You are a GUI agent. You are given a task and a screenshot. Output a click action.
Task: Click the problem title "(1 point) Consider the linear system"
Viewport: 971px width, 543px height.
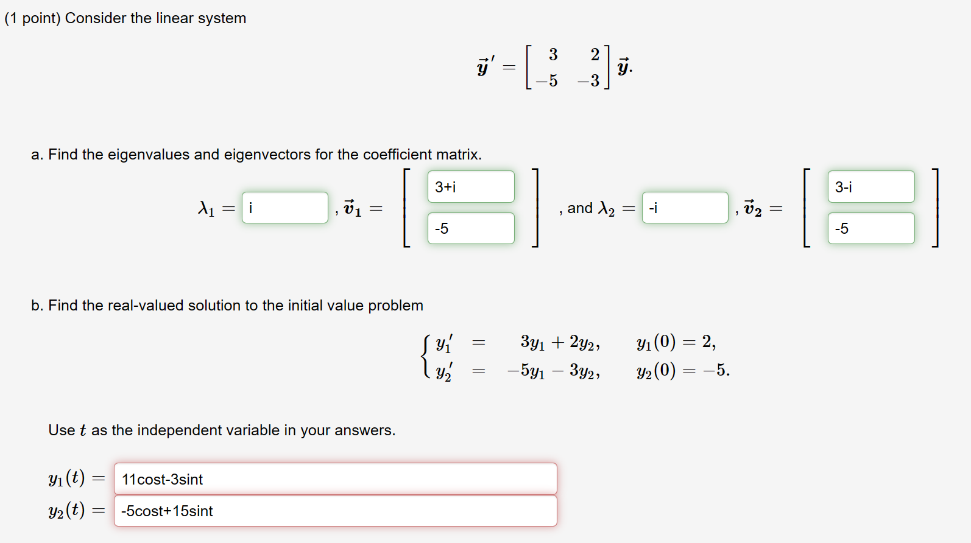click(124, 18)
